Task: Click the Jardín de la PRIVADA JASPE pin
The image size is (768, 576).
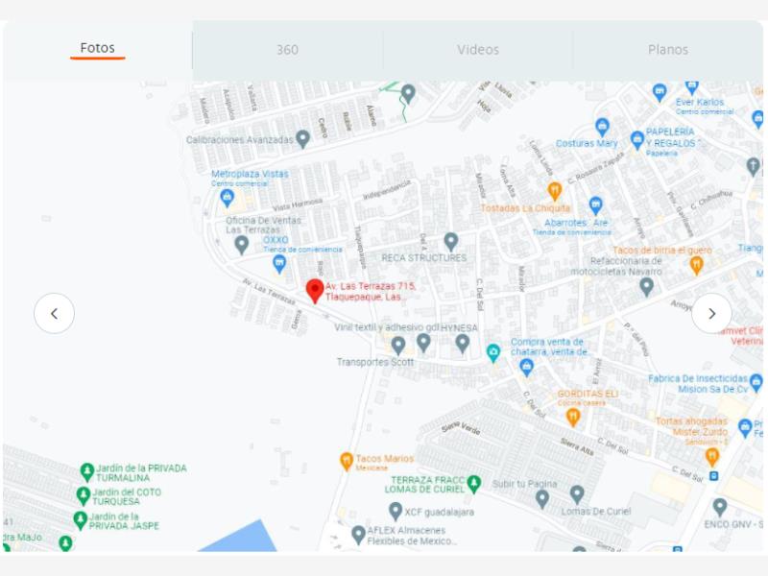Action: (80, 520)
